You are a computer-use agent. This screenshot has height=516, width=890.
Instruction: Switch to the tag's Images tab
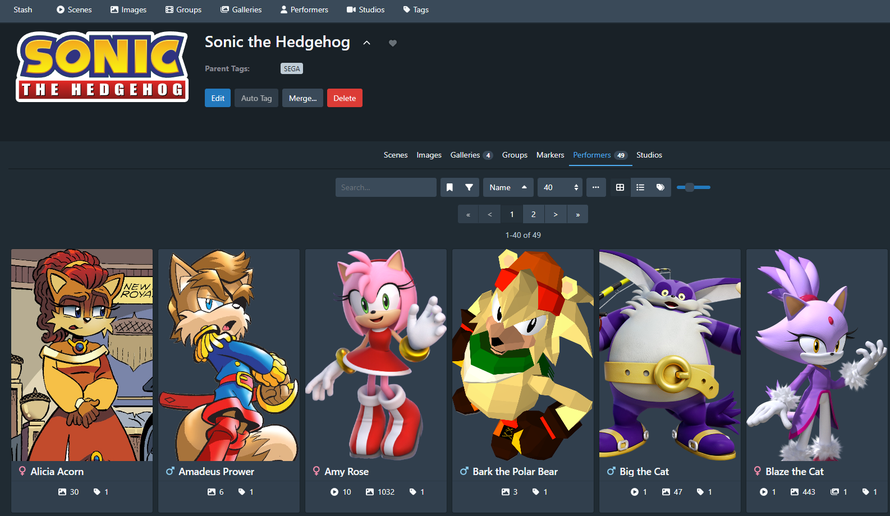429,155
